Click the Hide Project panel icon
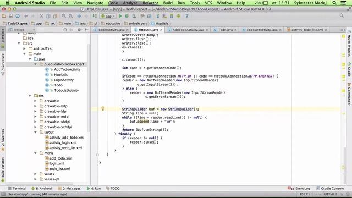Viewport: 352px width, 198px height. [87, 30]
